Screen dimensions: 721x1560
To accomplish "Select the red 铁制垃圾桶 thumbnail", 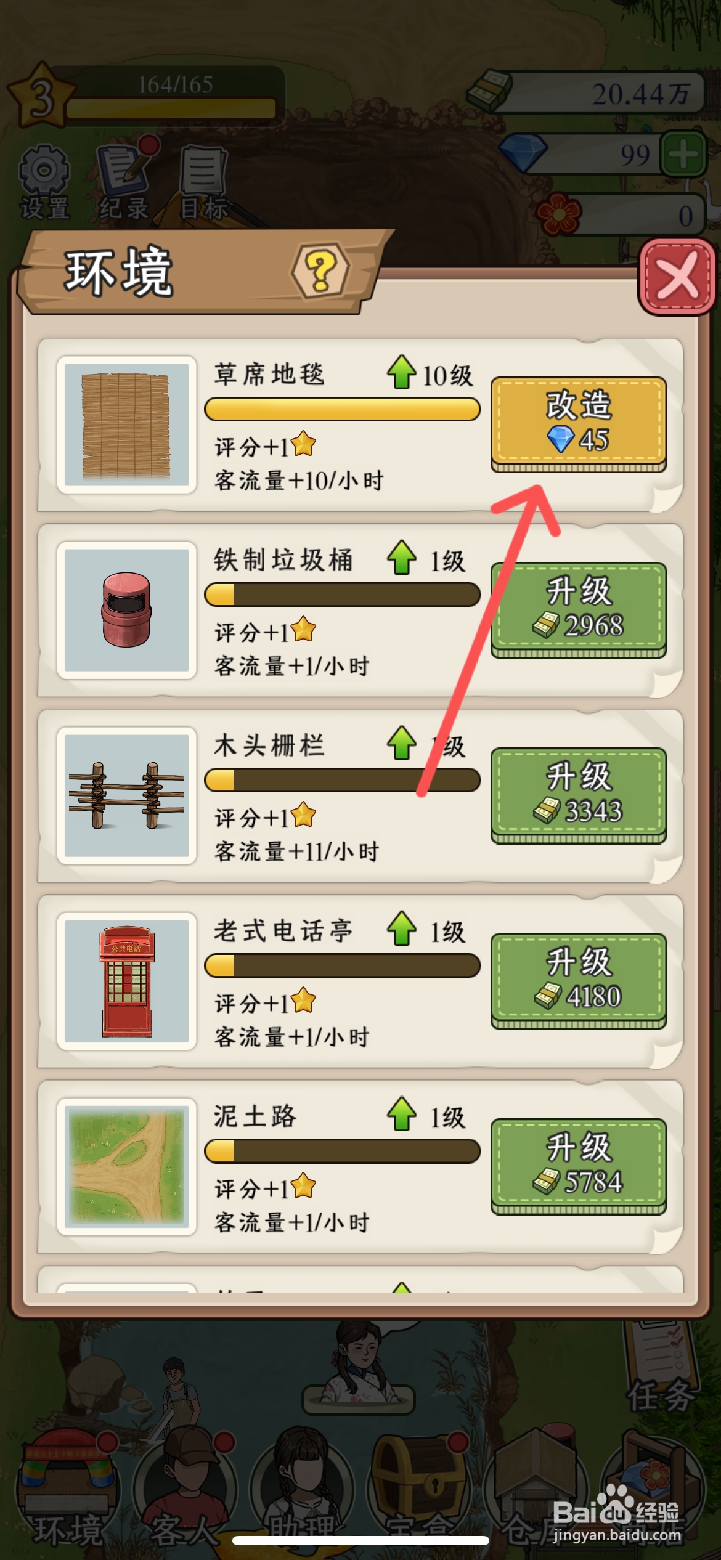I will tap(126, 610).
